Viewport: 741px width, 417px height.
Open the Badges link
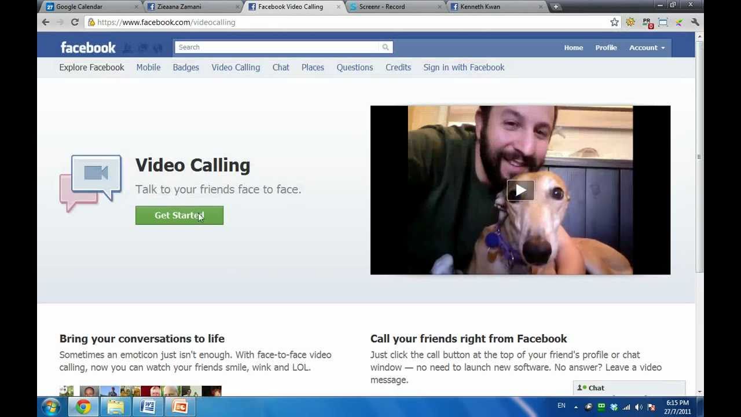point(186,67)
